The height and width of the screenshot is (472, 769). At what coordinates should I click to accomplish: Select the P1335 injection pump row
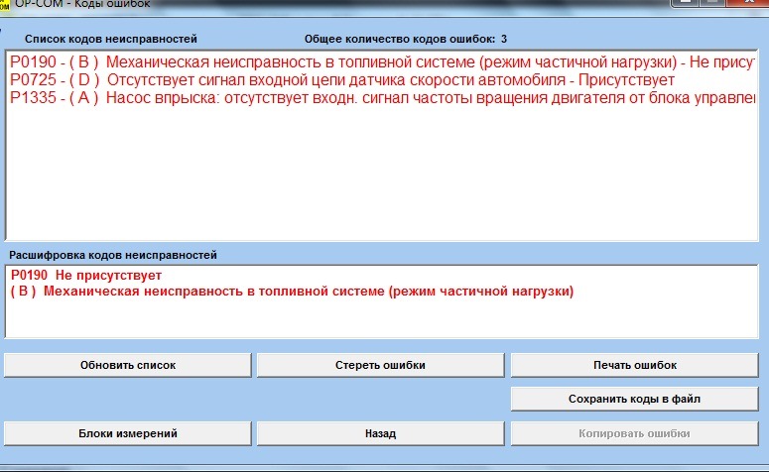[382, 98]
